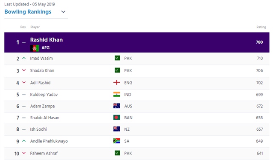The width and height of the screenshot is (273, 160).
Task: Select the Kuldeep Yadav player name
Action: coord(44,95)
